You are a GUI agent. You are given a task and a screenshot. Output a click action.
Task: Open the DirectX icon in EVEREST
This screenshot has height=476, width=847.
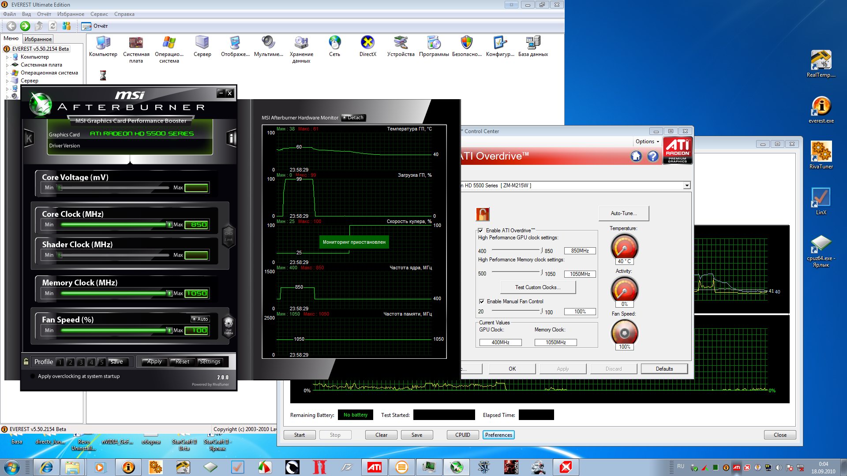tap(367, 43)
